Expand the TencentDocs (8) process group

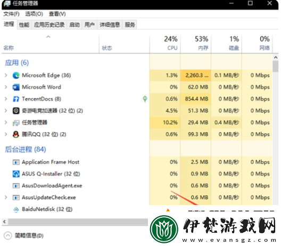[x=6, y=99]
